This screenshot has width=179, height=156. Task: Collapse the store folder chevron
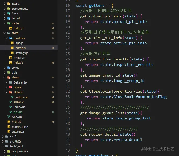(5, 33)
